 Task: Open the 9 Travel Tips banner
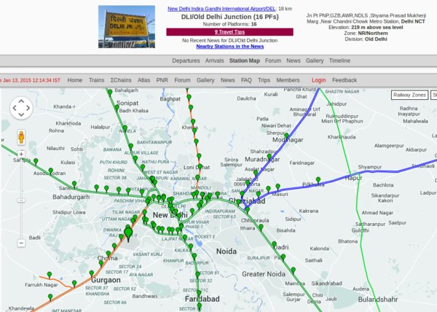pos(229,31)
